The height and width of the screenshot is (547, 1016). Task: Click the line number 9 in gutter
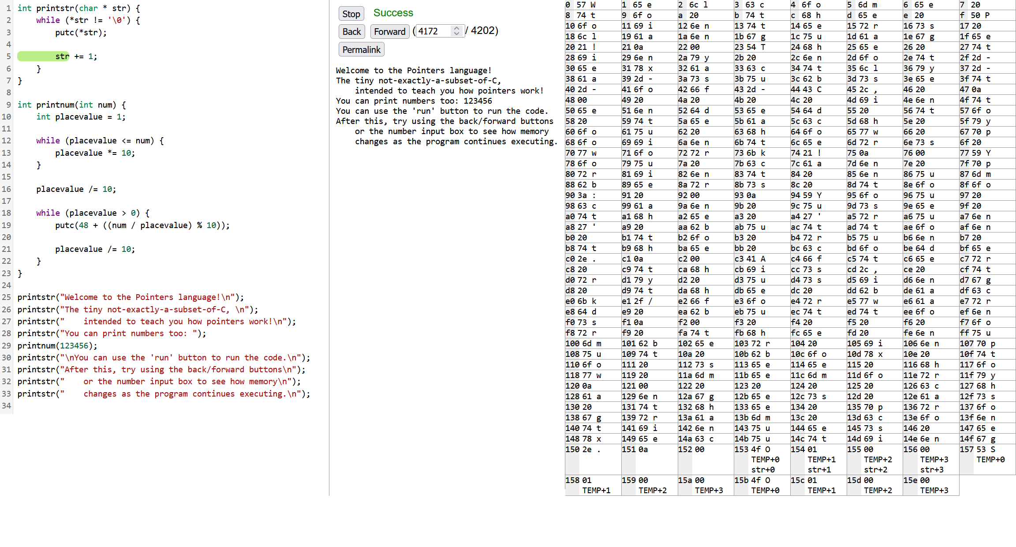8,105
